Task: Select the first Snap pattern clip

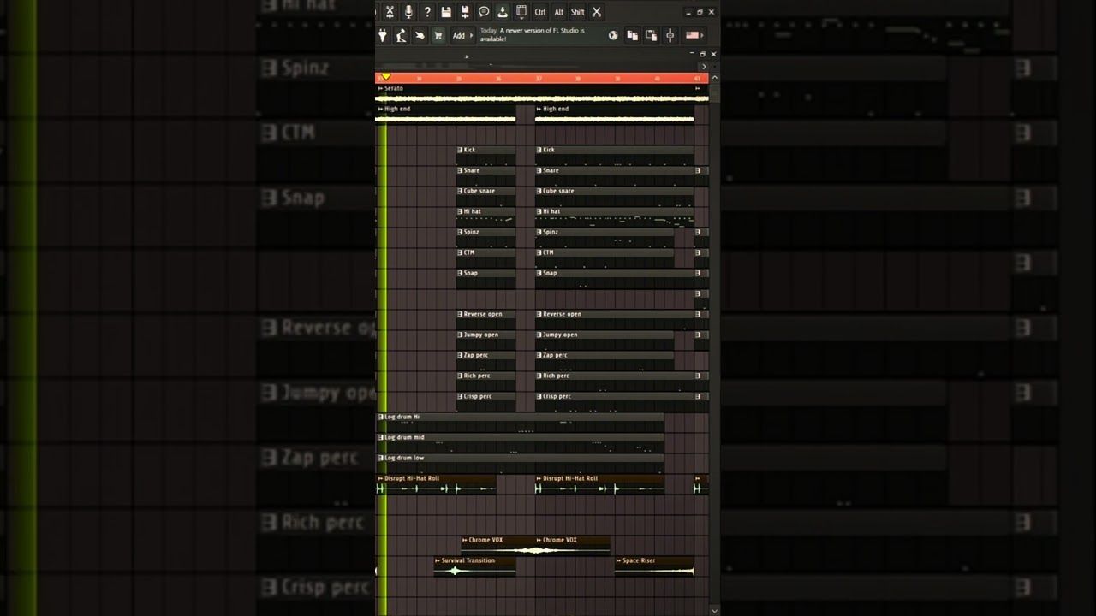Action: click(x=485, y=279)
